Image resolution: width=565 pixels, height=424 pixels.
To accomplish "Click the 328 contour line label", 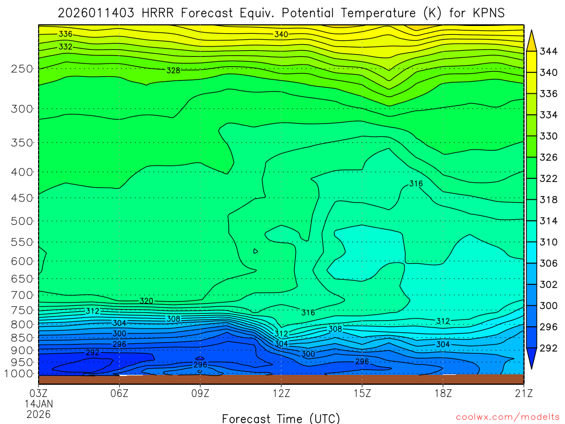I will point(173,70).
